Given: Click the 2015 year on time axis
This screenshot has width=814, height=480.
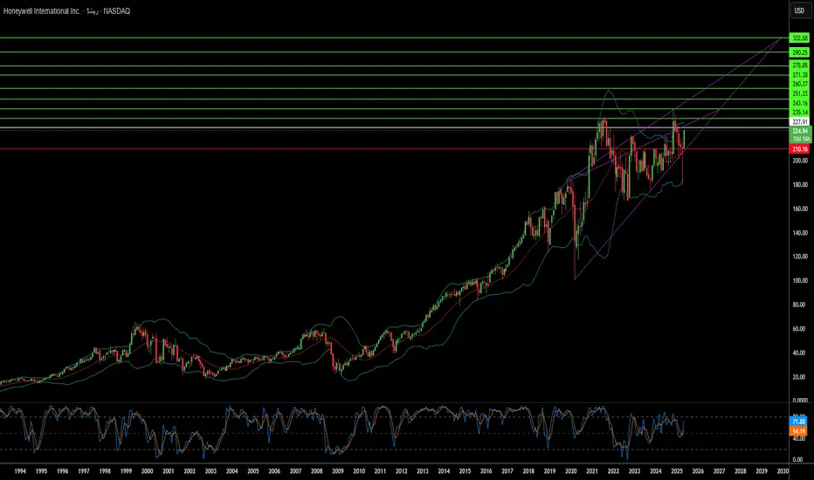Looking at the screenshot, I should pyautogui.click(x=466, y=471).
